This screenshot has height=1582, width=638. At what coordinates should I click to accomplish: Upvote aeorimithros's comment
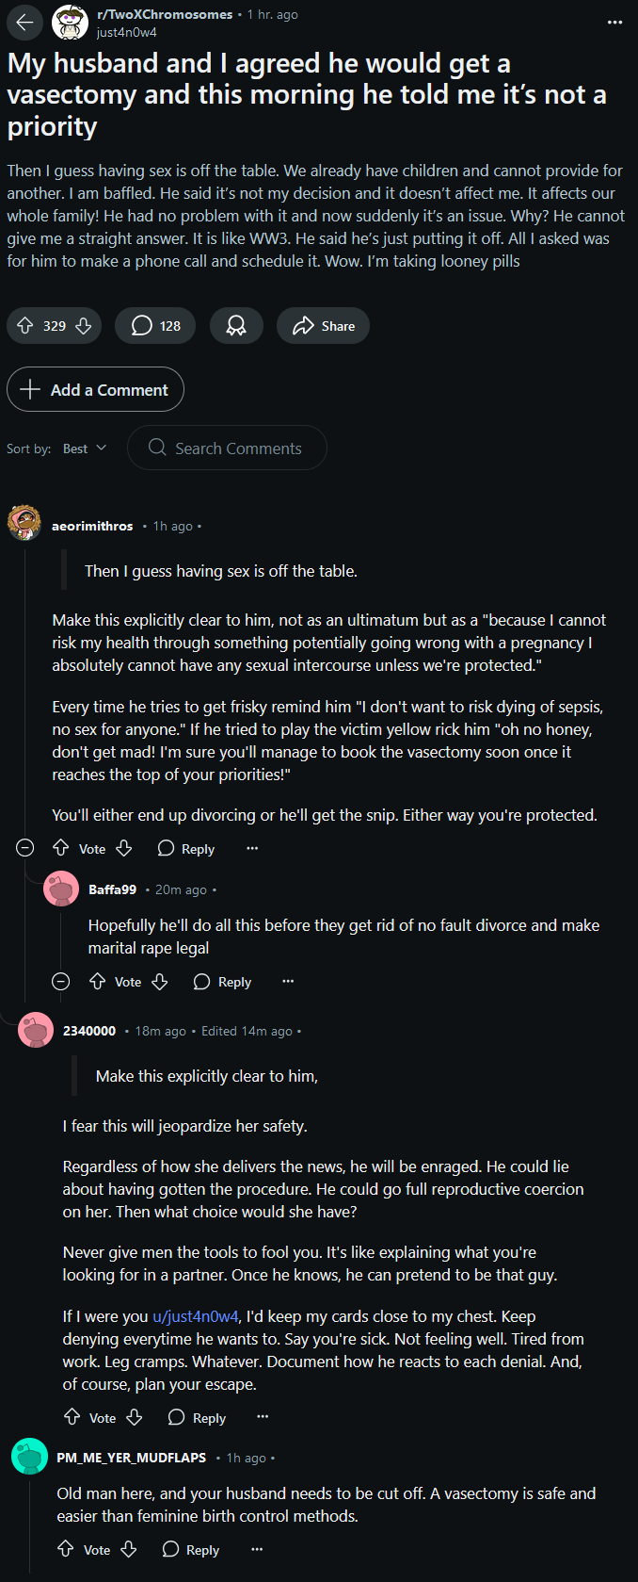pos(61,848)
